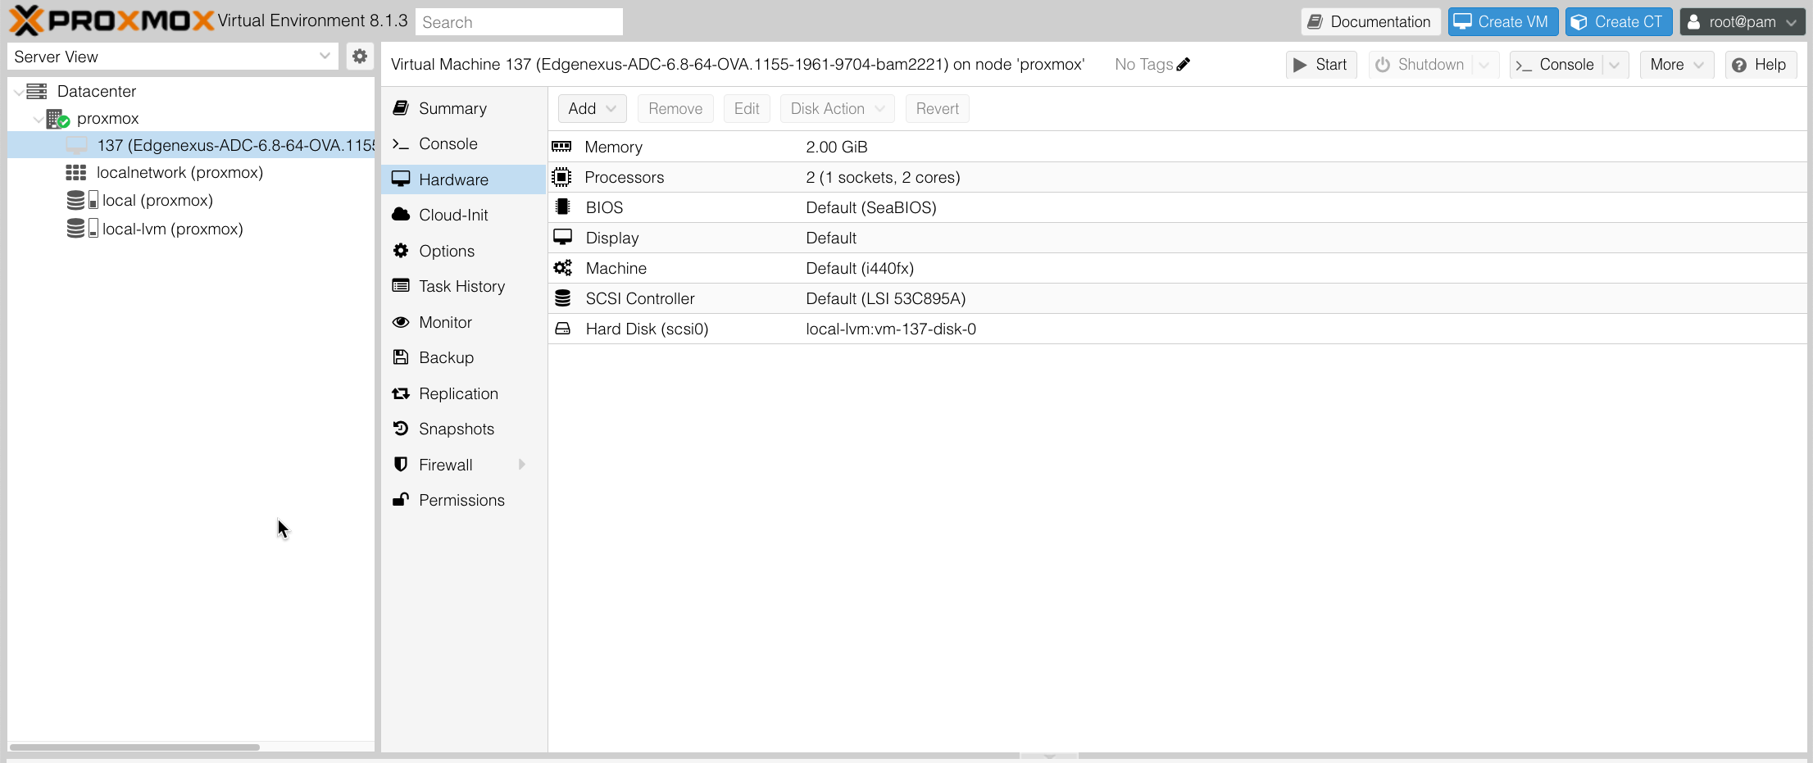Screen dimensions: 1813x763
Task: Click the Server View settings gear
Action: 360,56
